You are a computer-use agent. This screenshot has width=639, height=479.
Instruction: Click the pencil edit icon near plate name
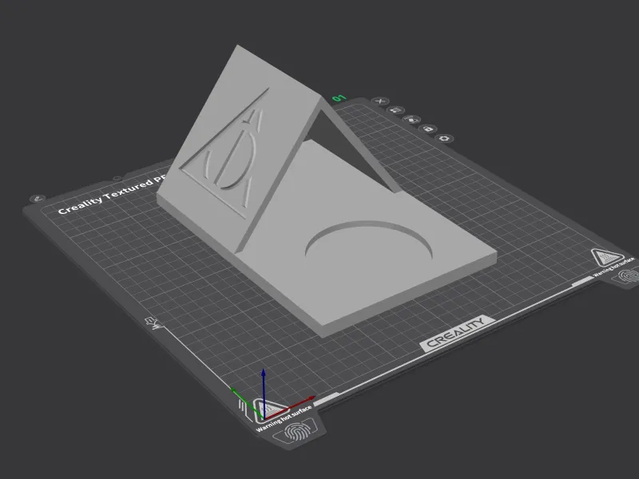pos(38,199)
